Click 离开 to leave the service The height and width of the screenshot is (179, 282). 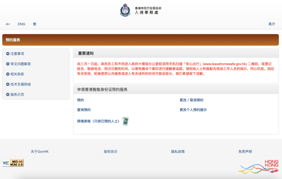click(x=271, y=24)
